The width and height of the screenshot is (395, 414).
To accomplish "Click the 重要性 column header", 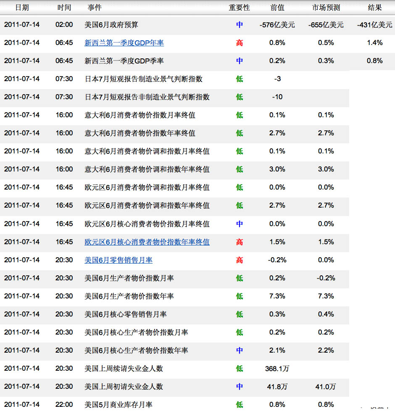I will (x=239, y=8).
